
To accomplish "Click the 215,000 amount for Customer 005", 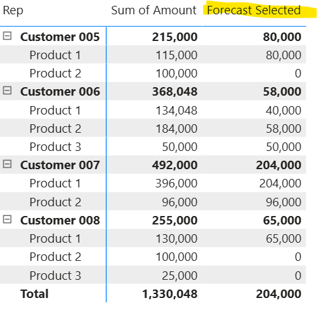I will pos(175,36).
